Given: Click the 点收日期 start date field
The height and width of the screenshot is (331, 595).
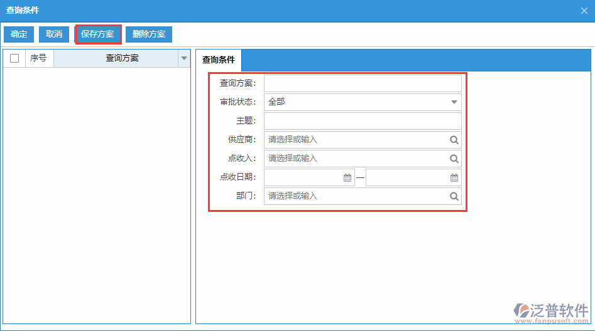Looking at the screenshot, I should click(309, 177).
